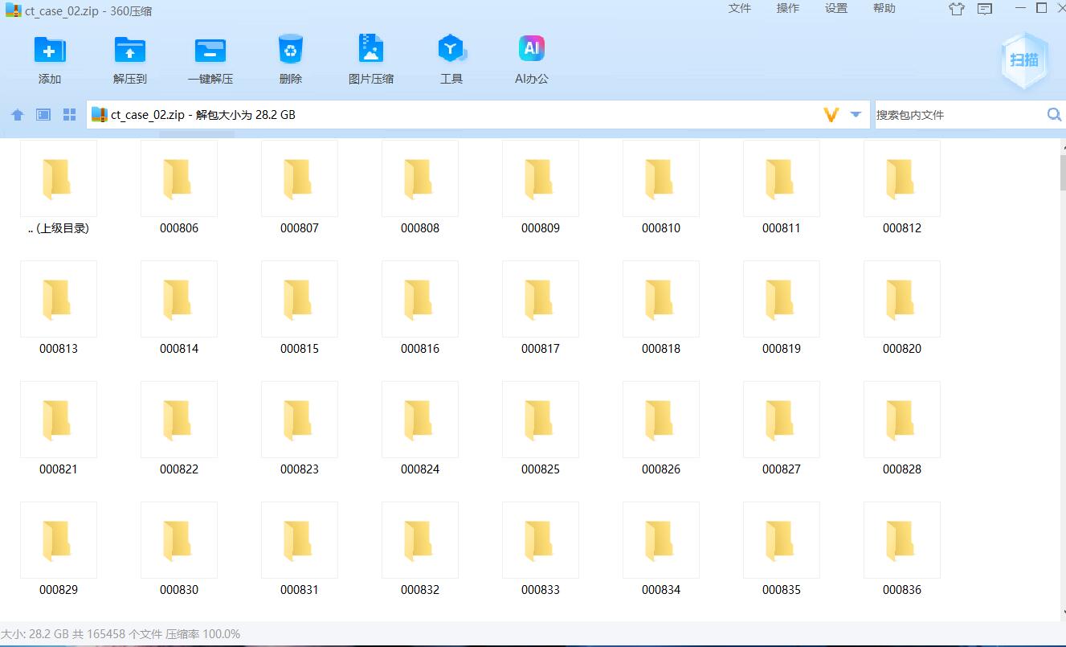Image resolution: width=1066 pixels, height=647 pixels.
Task: Open the 设置 (Settings) menu
Action: (x=835, y=8)
